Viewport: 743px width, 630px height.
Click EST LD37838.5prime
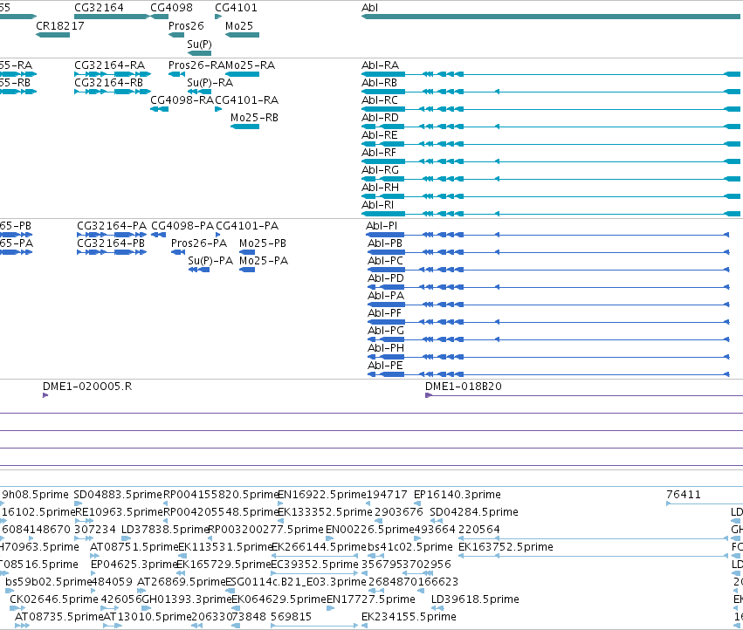pyautogui.click(x=126, y=538)
